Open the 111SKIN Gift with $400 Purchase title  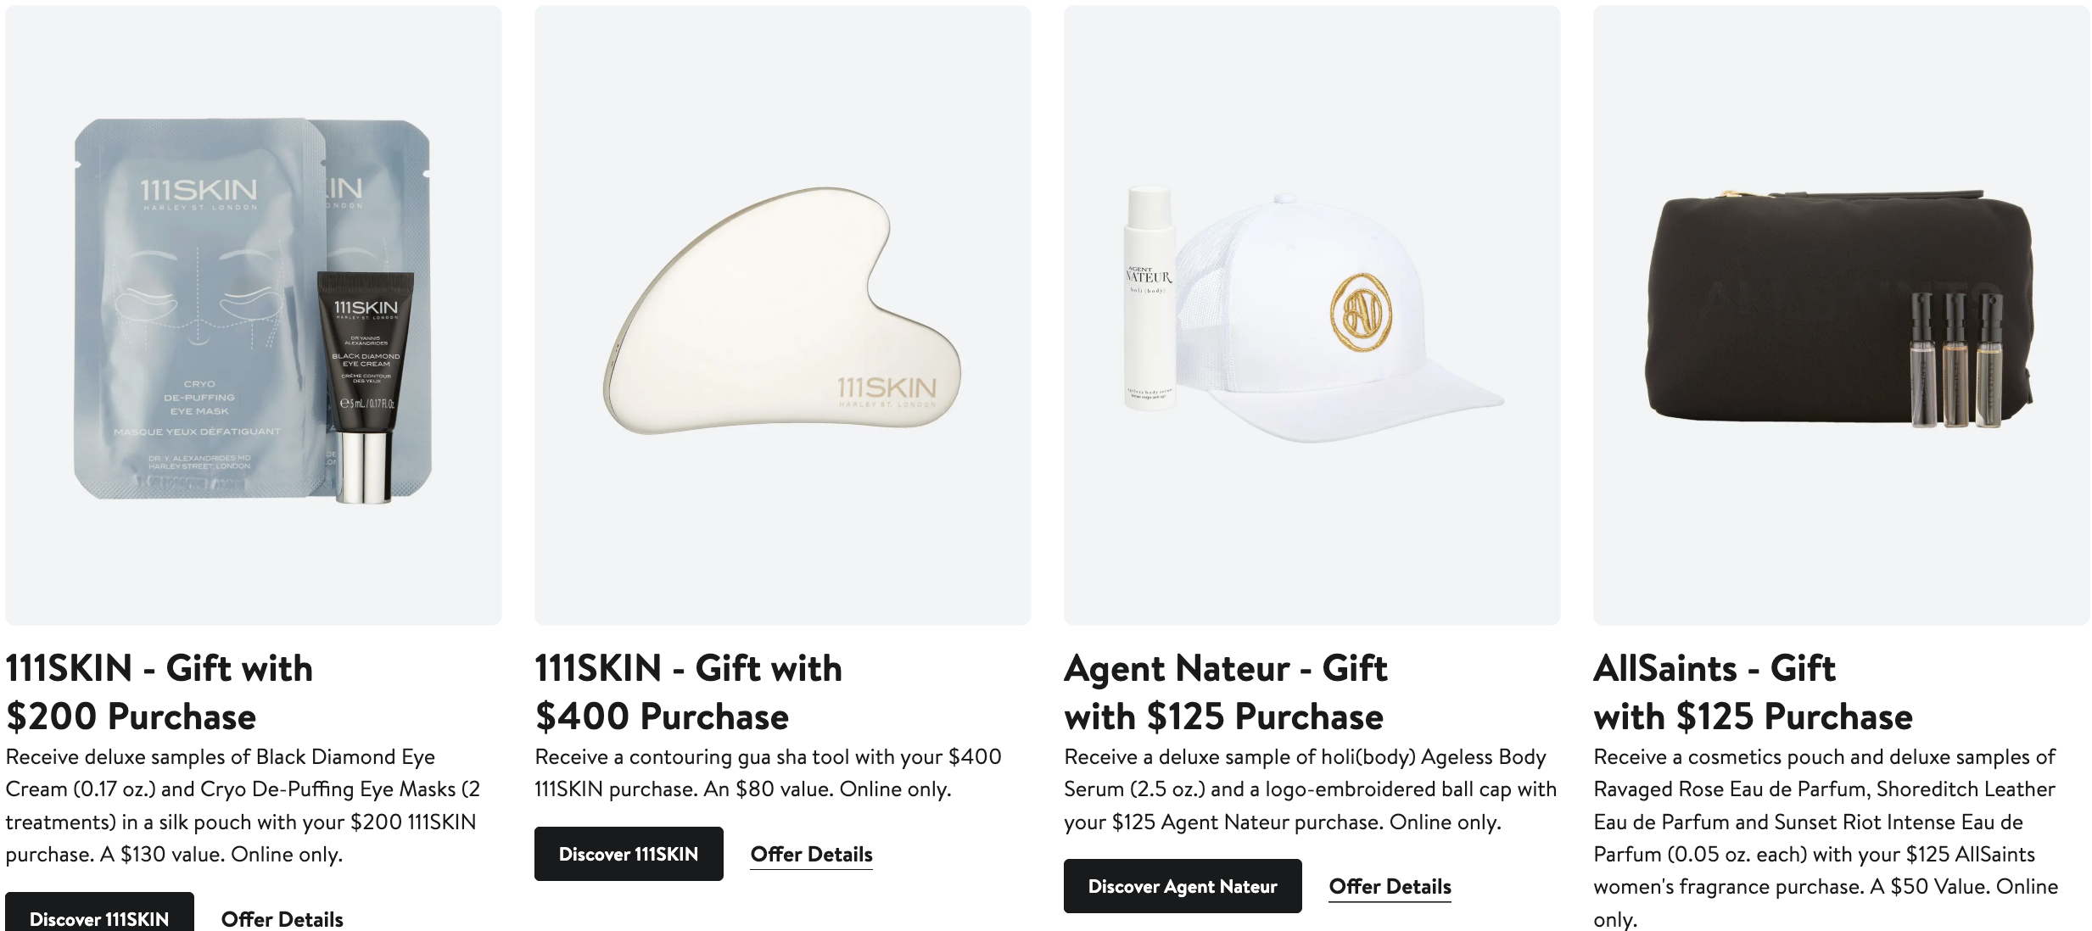point(688,692)
